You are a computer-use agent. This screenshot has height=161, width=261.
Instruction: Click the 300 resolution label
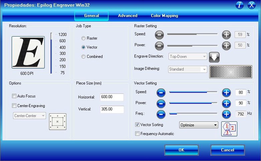pyautogui.click(x=62, y=54)
